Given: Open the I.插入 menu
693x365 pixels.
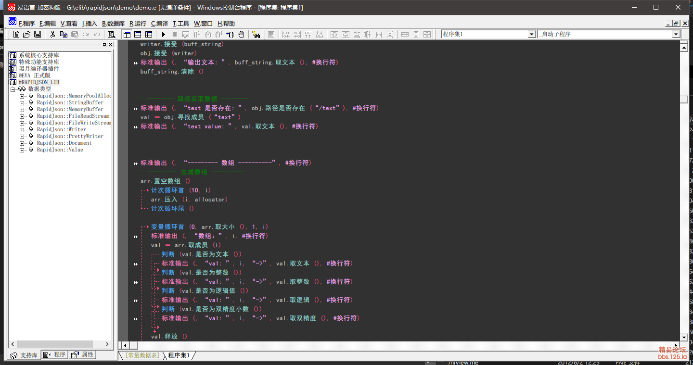Looking at the screenshot, I should coord(90,24).
